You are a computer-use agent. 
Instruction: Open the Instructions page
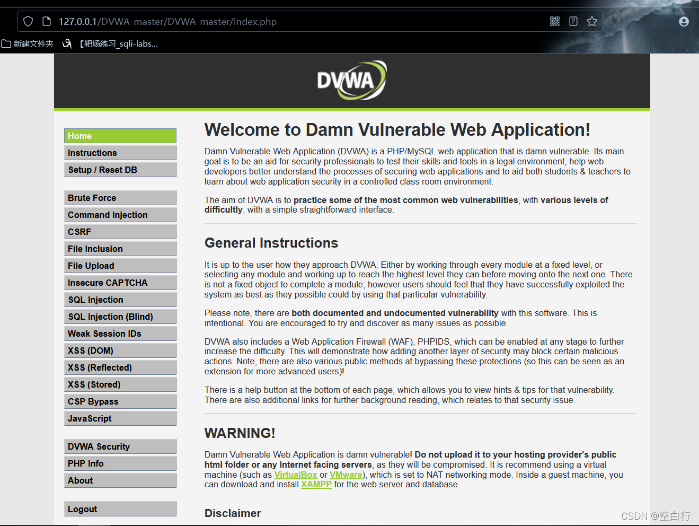pyautogui.click(x=120, y=153)
